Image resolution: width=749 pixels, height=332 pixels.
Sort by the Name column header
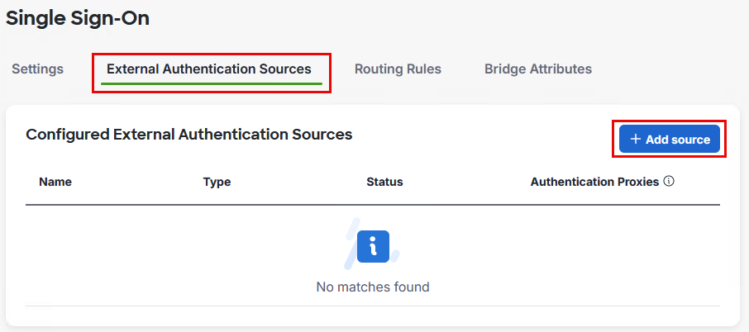click(55, 182)
